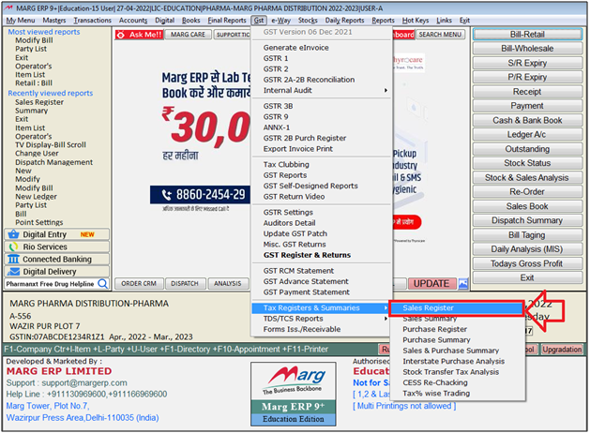Open the Daily Reports menu
Image resolution: width=590 pixels, height=433 pixels.
344,21
